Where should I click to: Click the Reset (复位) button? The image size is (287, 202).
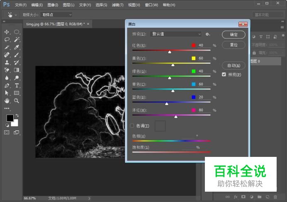click(233, 45)
